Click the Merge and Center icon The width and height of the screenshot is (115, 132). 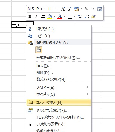pos(100,9)
